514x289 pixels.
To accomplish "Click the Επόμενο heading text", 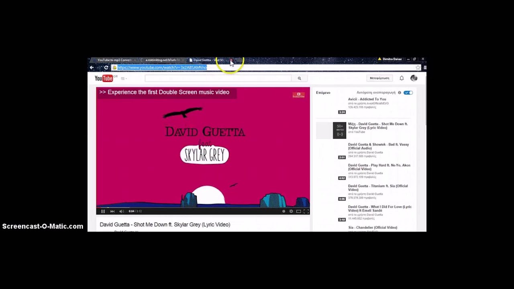I will coord(323,93).
